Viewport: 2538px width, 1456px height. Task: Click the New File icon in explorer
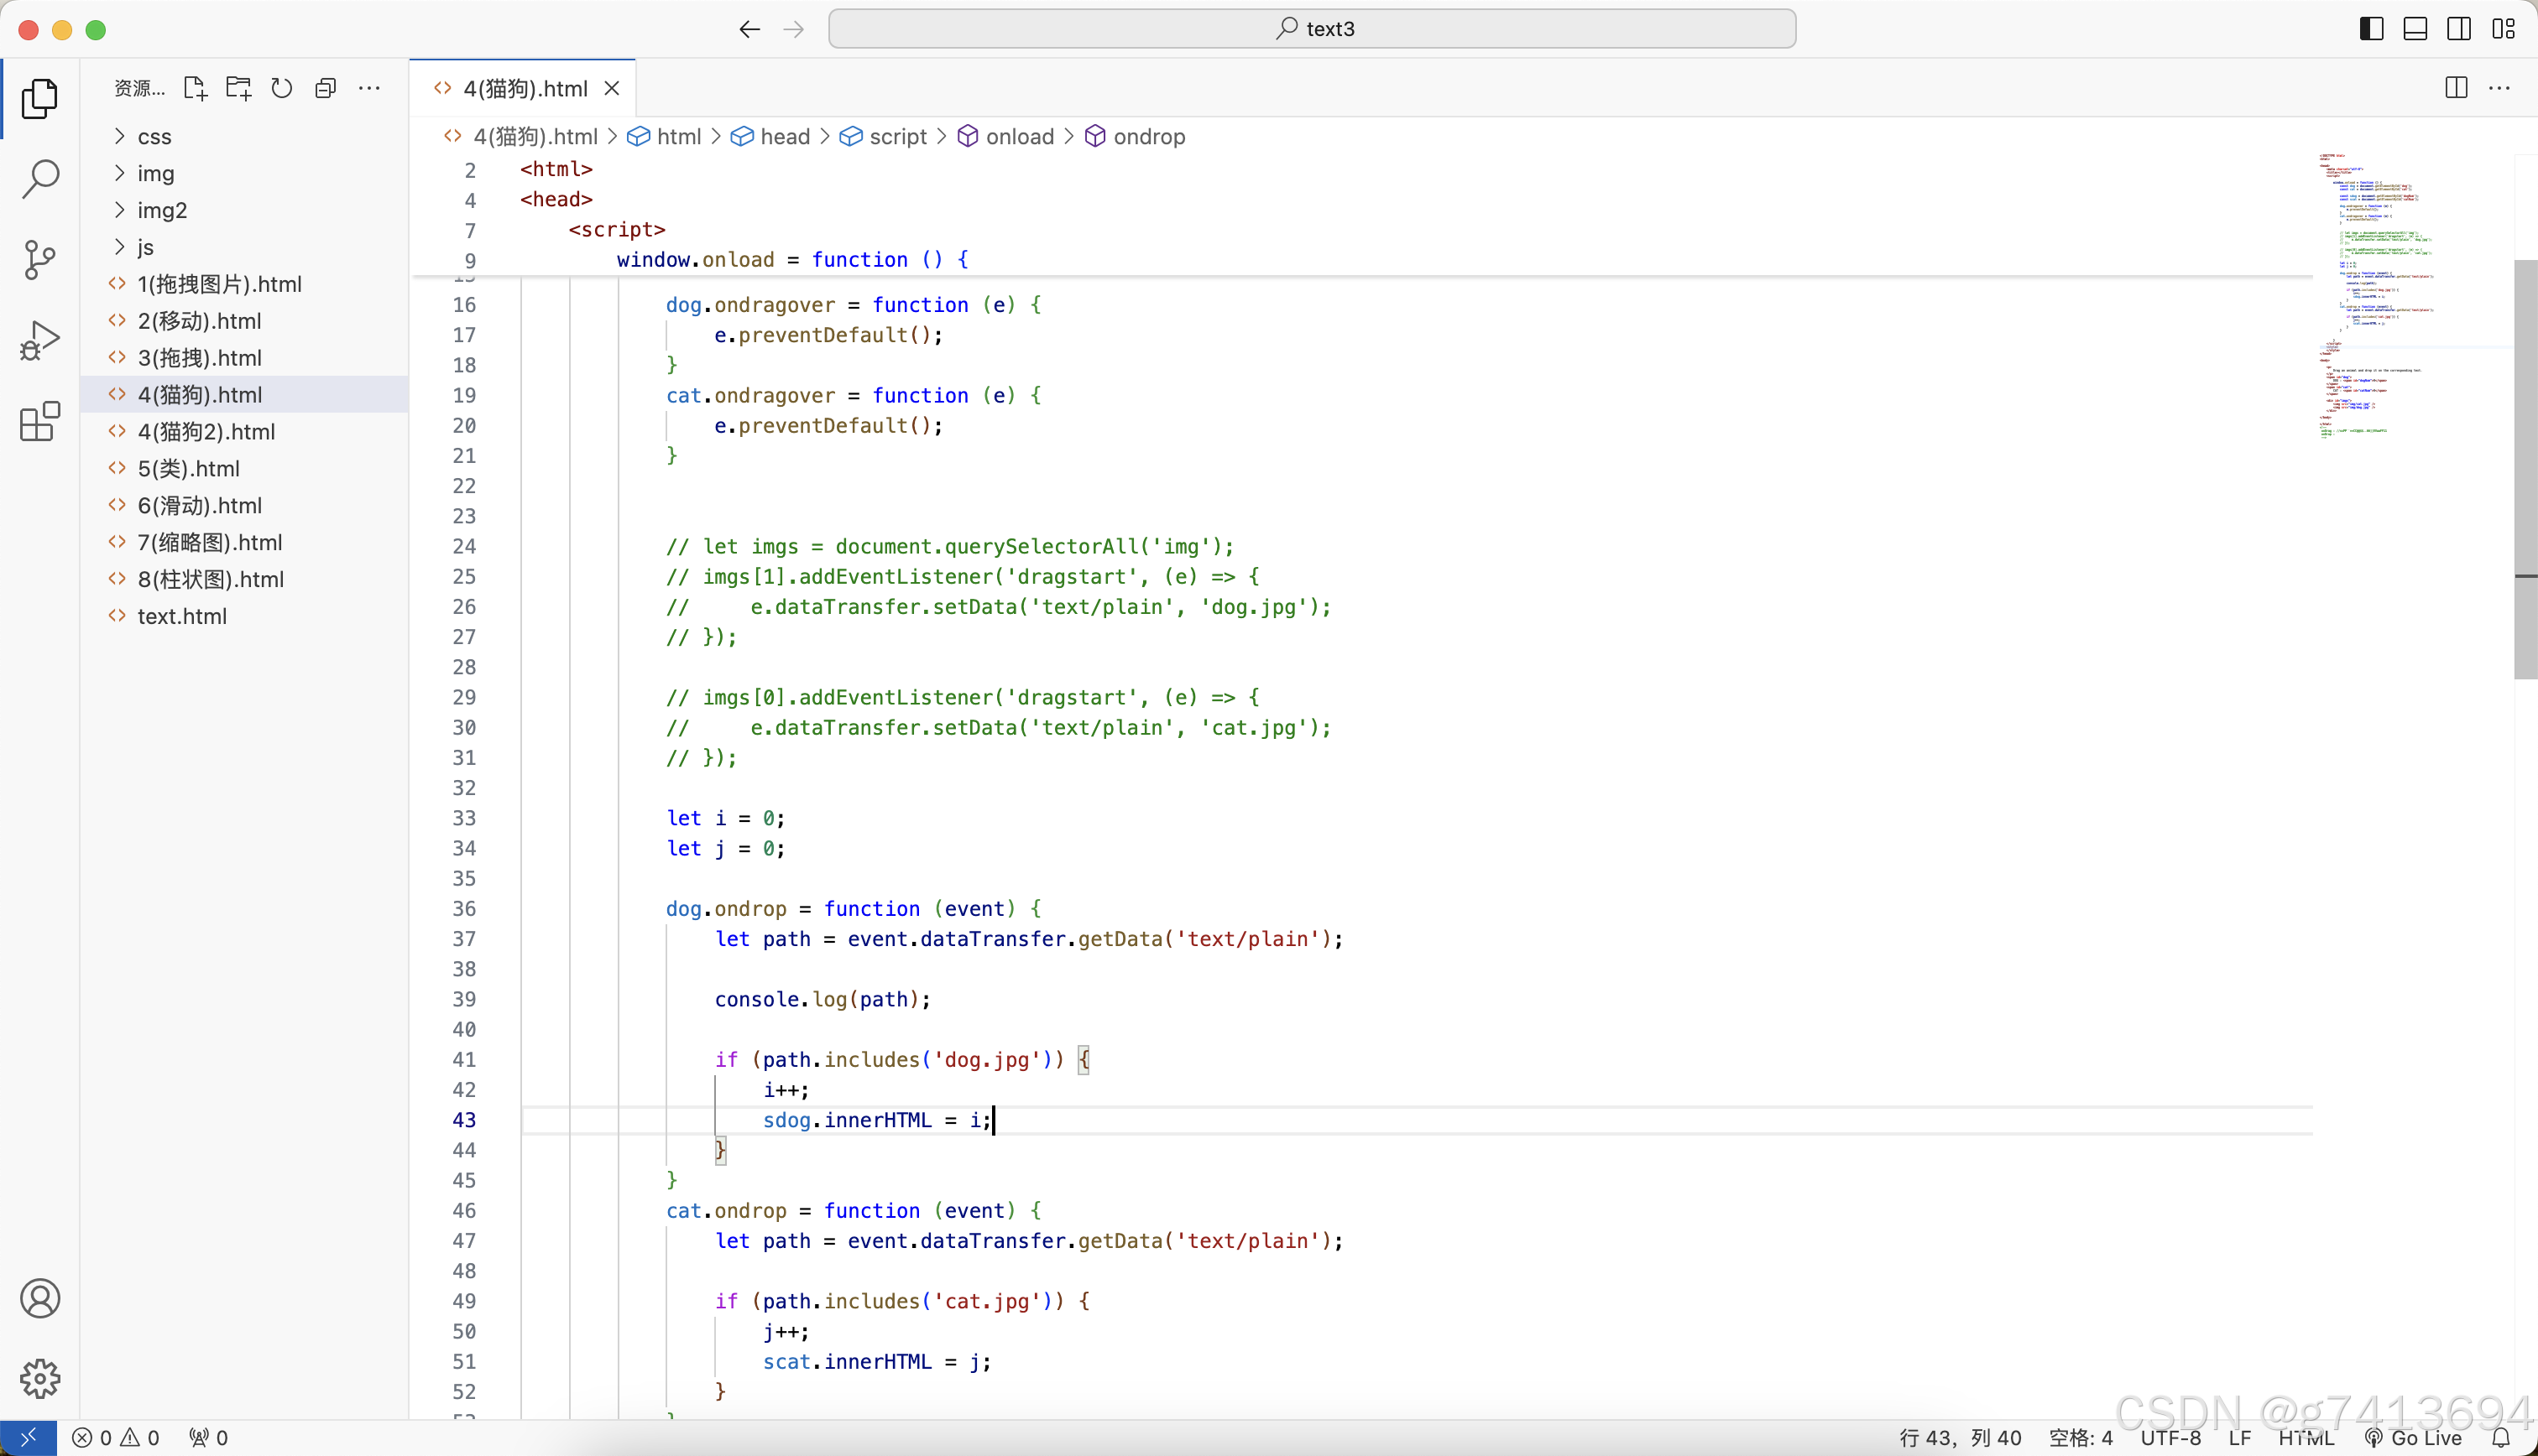[195, 88]
